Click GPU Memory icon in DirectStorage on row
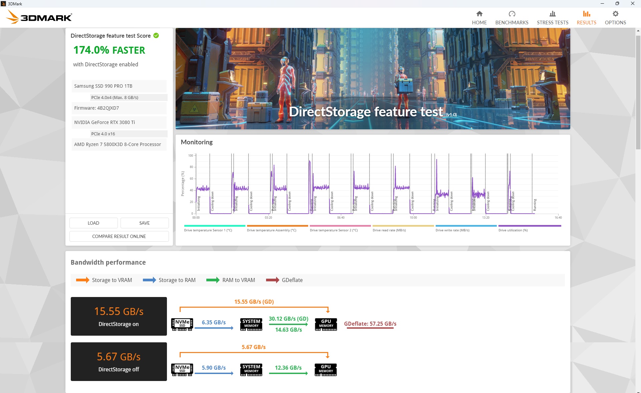The height and width of the screenshot is (393, 641). click(x=326, y=324)
